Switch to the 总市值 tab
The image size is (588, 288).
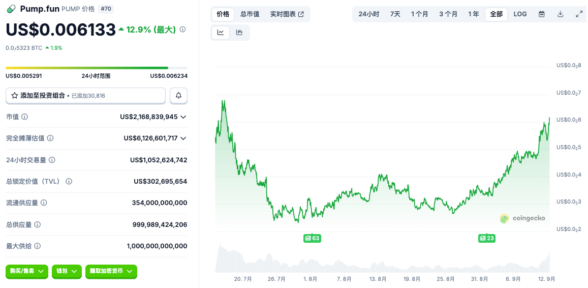[250, 14]
